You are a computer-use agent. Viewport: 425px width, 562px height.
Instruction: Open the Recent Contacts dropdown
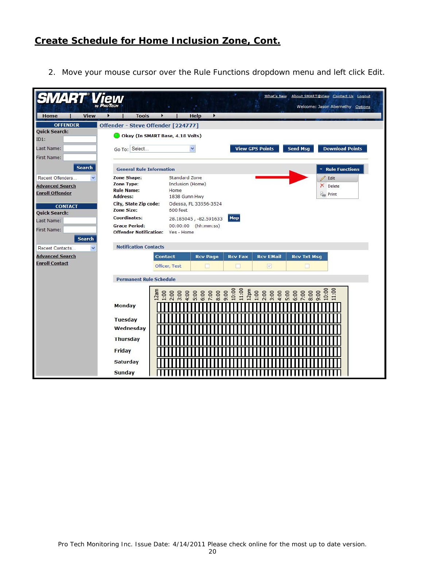[x=66, y=248]
